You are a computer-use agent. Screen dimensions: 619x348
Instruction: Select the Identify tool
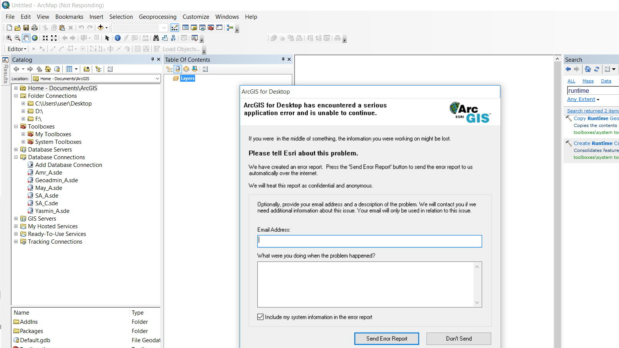[118, 38]
